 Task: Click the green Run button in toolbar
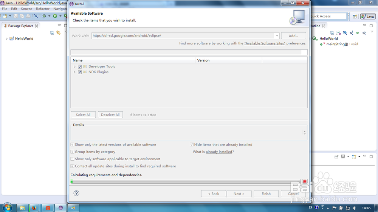pyautogui.click(x=55, y=16)
